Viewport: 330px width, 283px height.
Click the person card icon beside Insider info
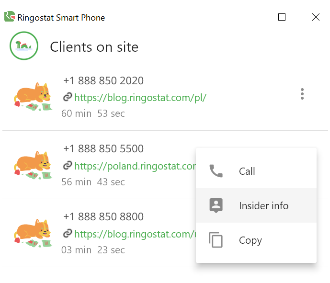tap(216, 205)
